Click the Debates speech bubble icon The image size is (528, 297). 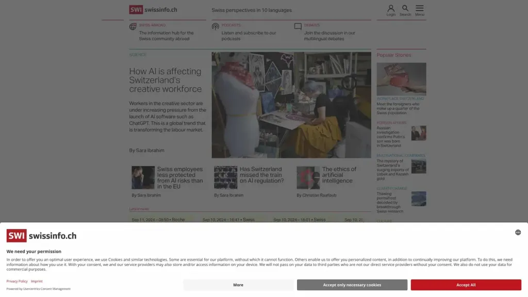pos(298,27)
